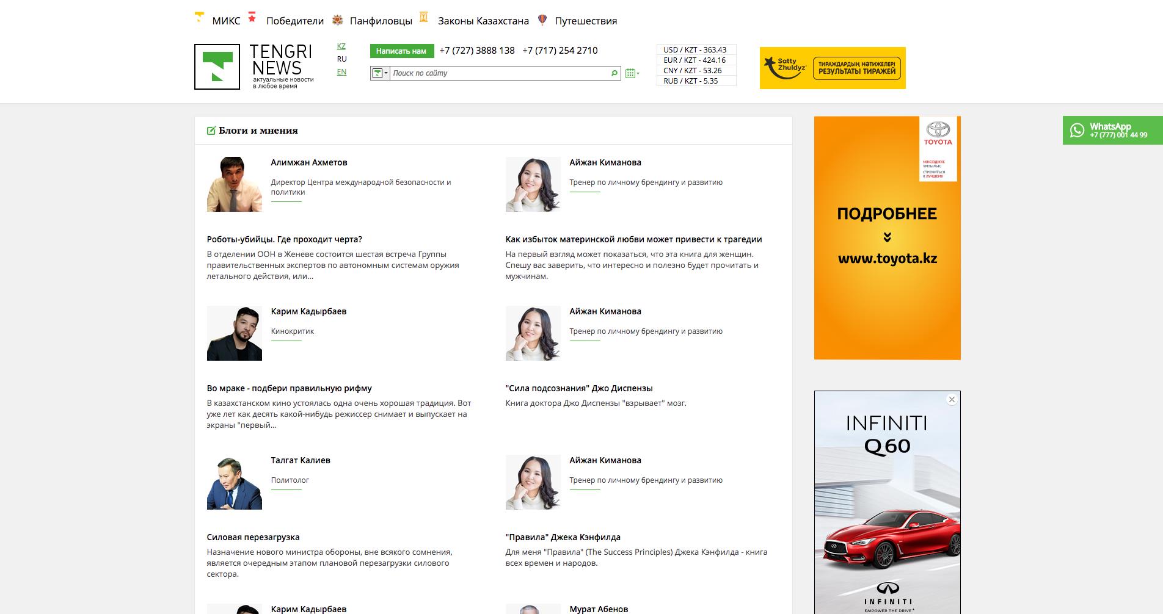Screen dimensions: 1163x614
Task: Open article Роботы-убийцы. Где проходит черта?
Action: [x=285, y=239]
